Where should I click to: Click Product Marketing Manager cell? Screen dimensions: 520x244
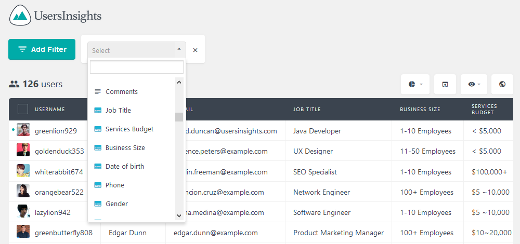pyautogui.click(x=339, y=233)
